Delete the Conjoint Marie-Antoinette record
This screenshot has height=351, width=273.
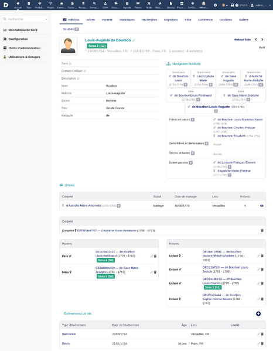tap(262, 230)
